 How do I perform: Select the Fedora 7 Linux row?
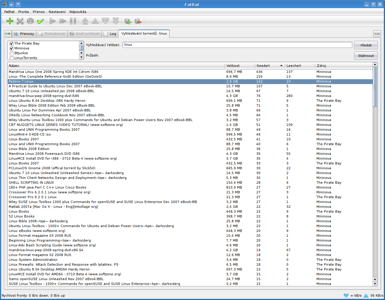(190, 81)
